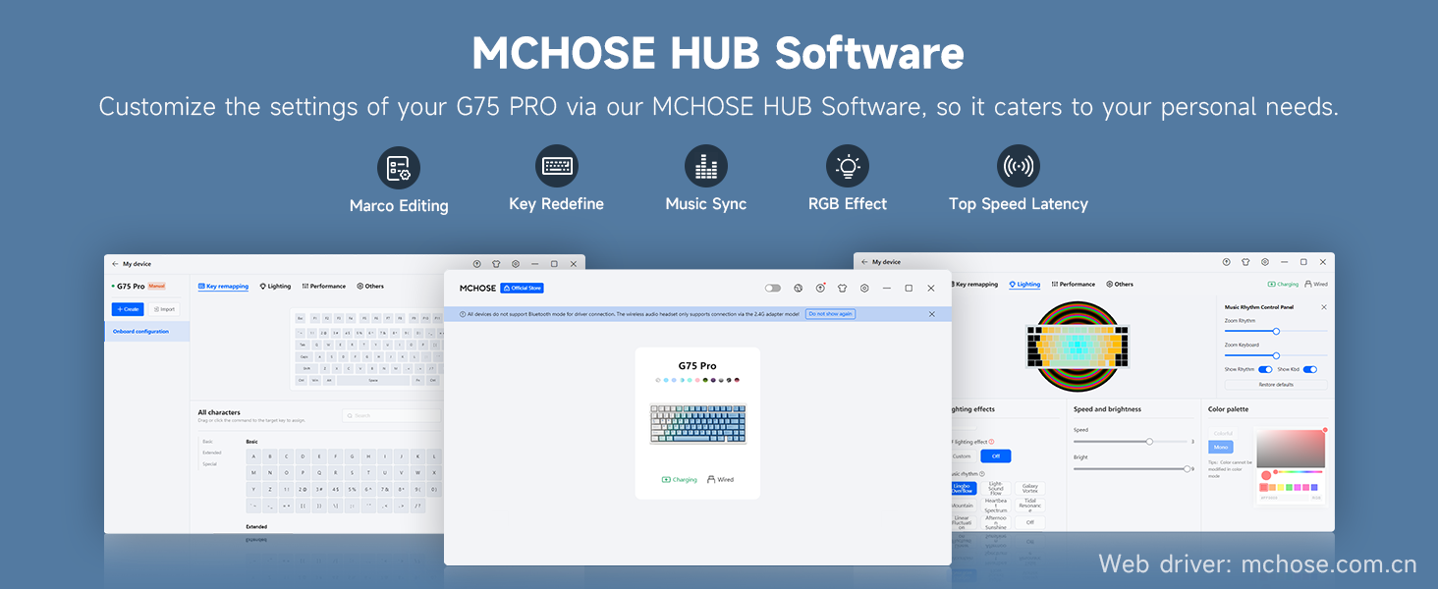The height and width of the screenshot is (589, 1438).
Task: Open Performance tab in right window
Action: pyautogui.click(x=1074, y=285)
